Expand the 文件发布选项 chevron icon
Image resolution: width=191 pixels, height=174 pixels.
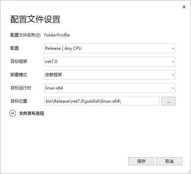point(13,113)
